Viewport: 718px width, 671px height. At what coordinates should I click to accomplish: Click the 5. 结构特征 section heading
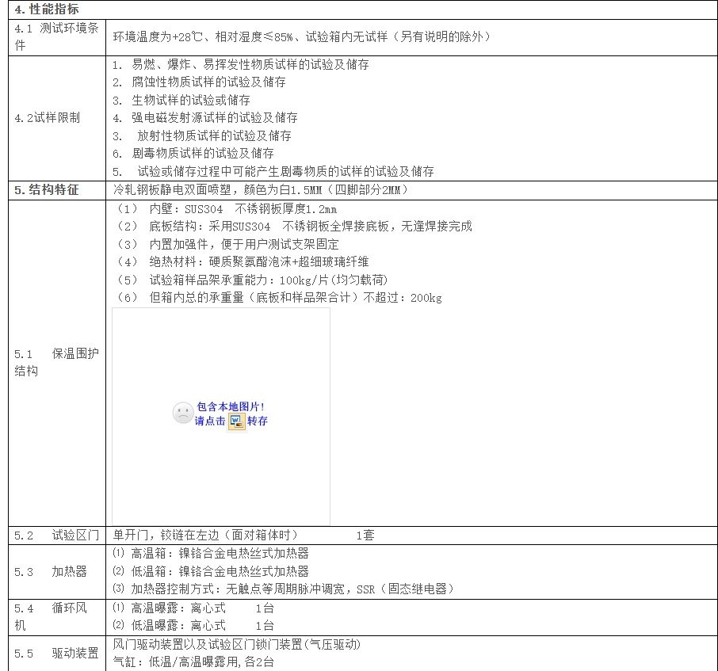pyautogui.click(x=47, y=190)
